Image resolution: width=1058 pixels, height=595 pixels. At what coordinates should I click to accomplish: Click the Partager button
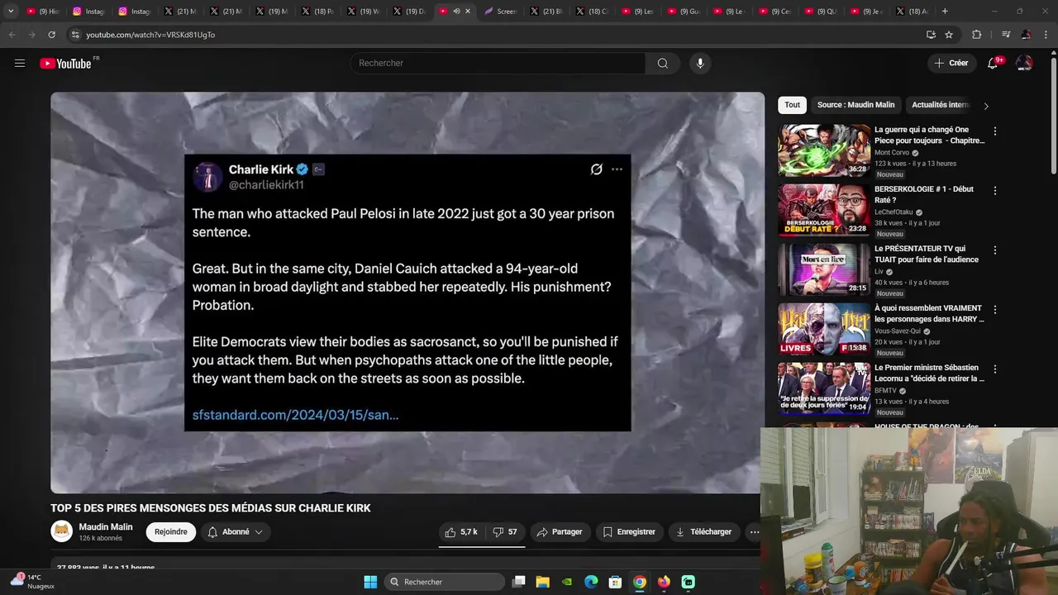pos(560,532)
